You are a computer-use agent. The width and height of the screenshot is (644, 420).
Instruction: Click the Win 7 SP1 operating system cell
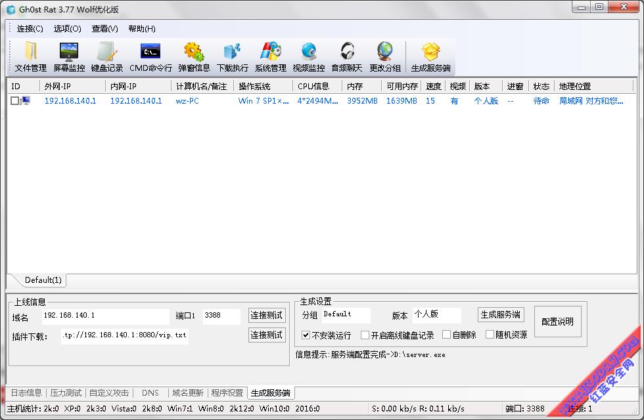[x=264, y=101]
